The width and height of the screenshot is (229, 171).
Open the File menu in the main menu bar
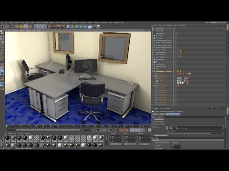2,23
